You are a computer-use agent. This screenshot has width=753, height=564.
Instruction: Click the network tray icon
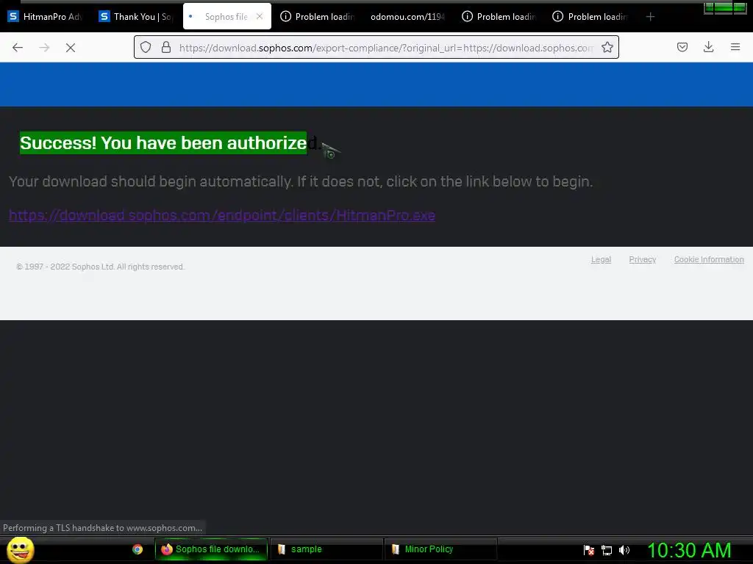pos(607,550)
